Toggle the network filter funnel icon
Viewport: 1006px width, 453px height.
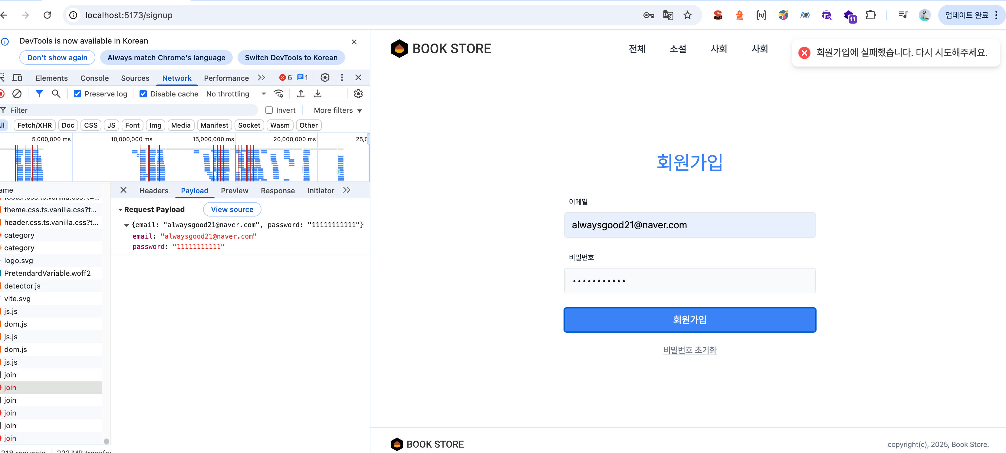tap(39, 94)
